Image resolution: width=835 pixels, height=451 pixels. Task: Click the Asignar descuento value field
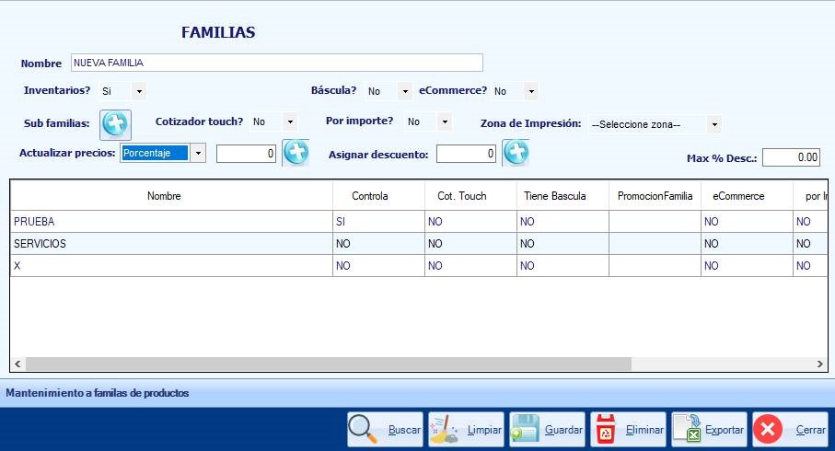pos(466,154)
